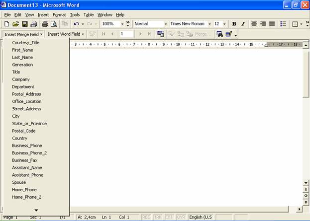Toggle bulleted list

(x=283, y=24)
